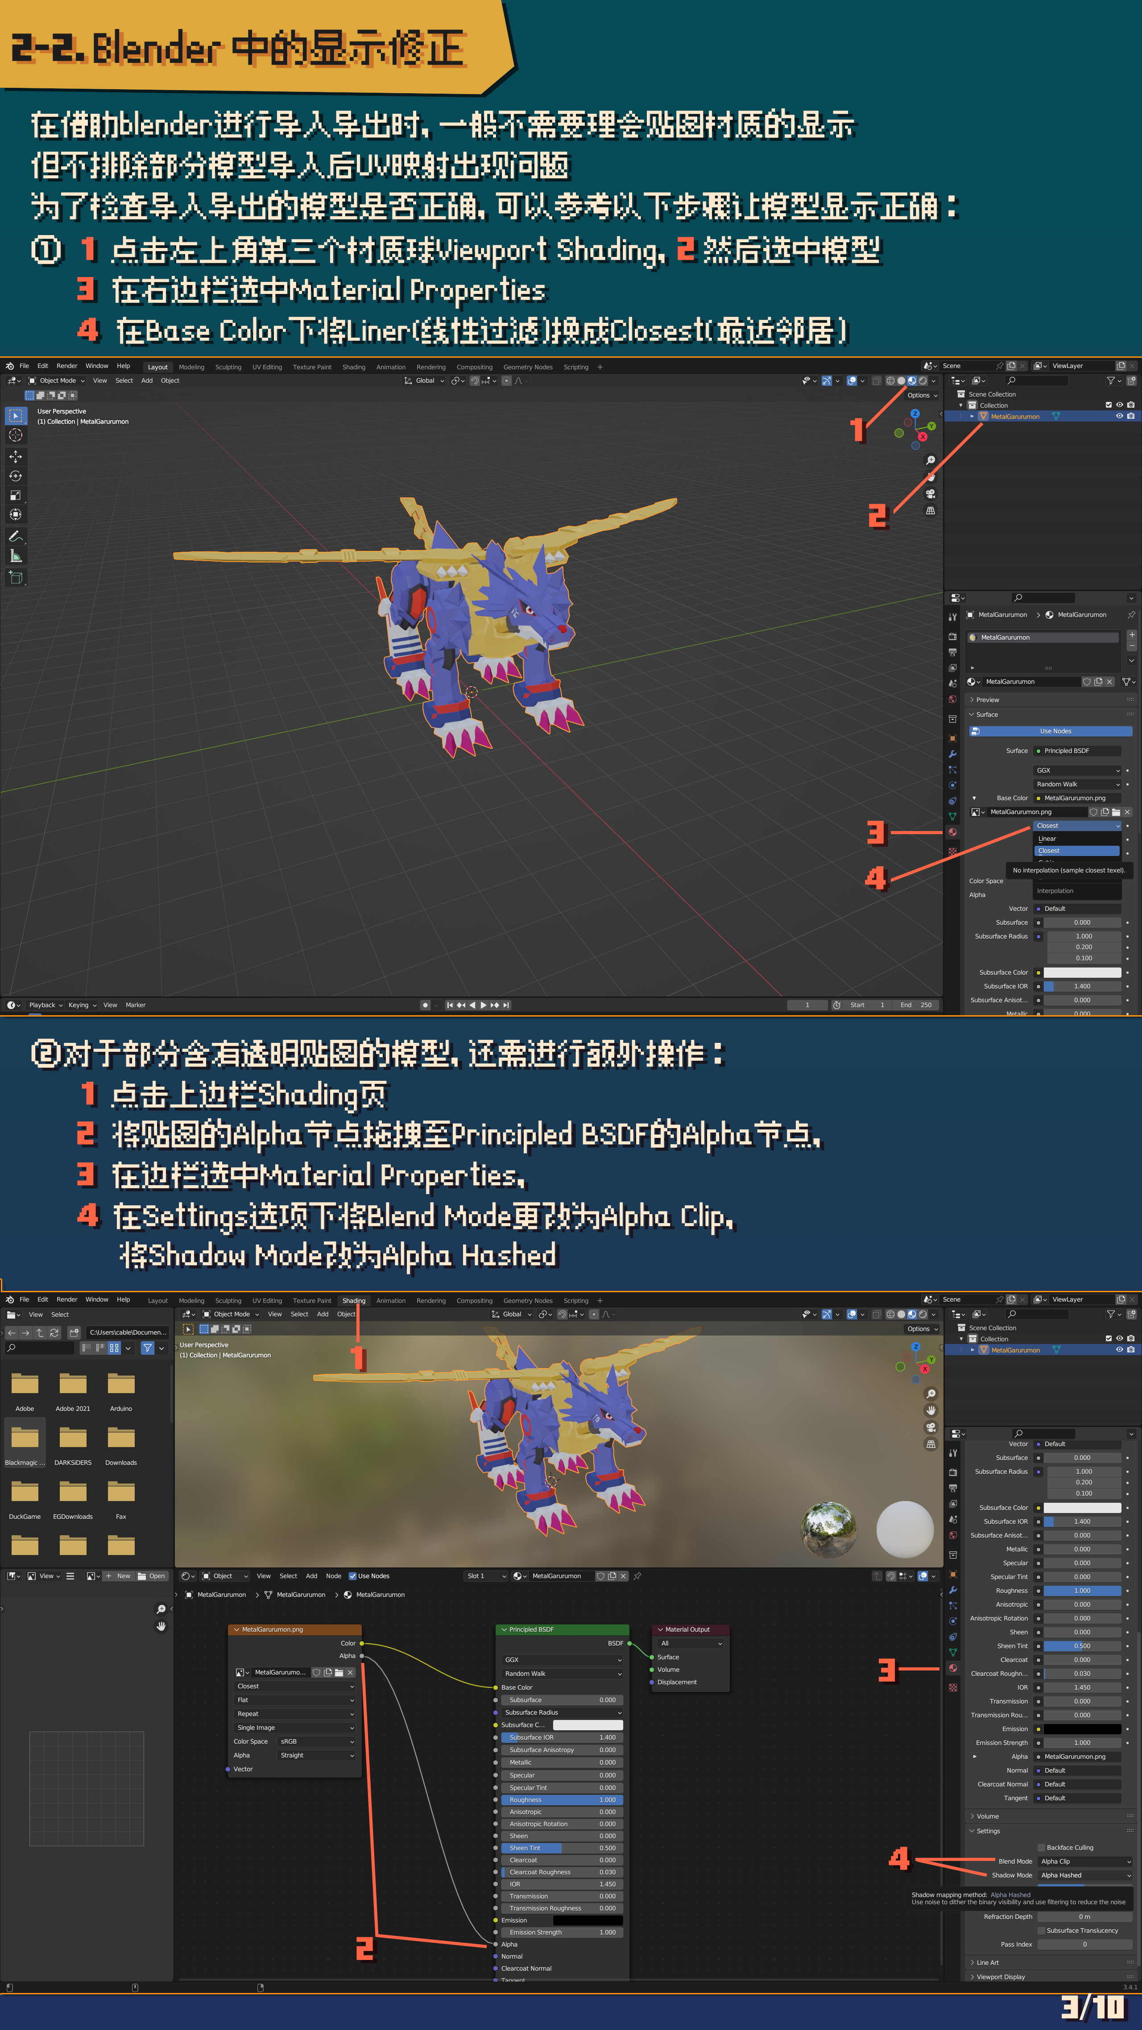Open Object Mode dropdown in top window

(57, 380)
